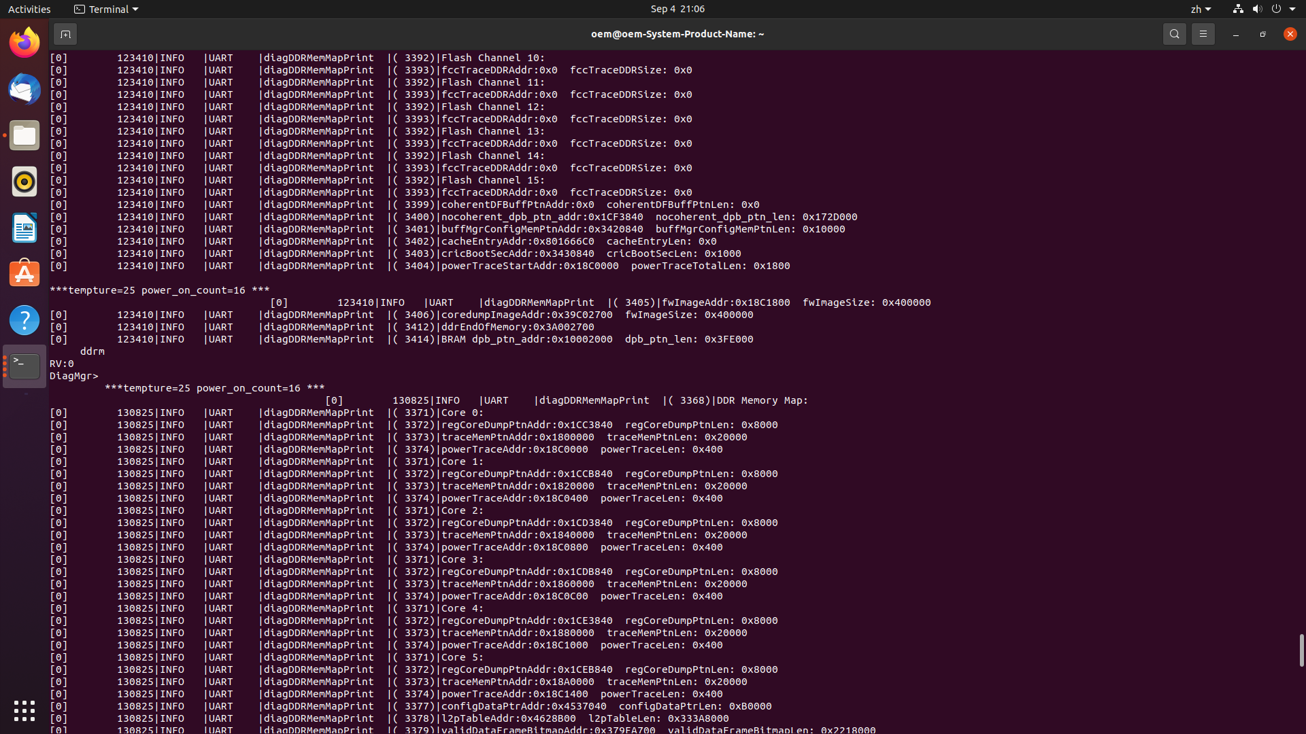Open the terminal hamburger menu

(x=1203, y=34)
